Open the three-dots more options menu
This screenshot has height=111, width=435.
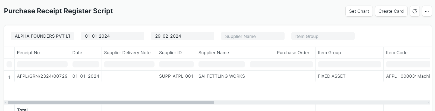click(x=427, y=11)
